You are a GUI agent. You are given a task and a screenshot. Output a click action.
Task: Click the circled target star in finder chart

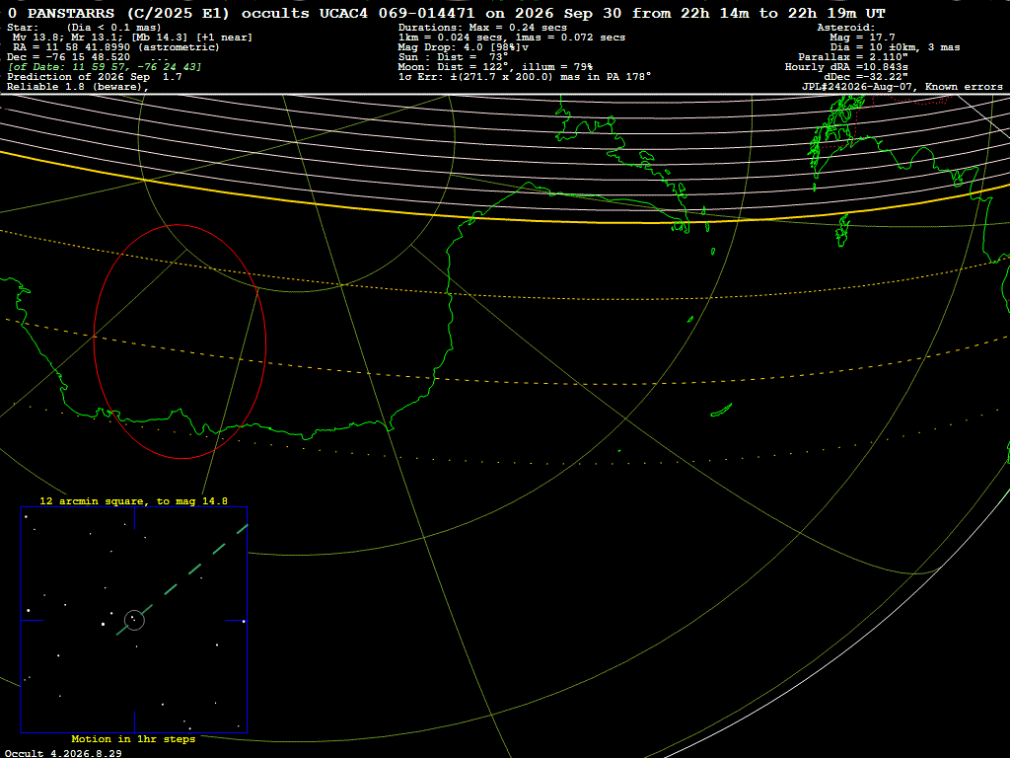click(134, 620)
